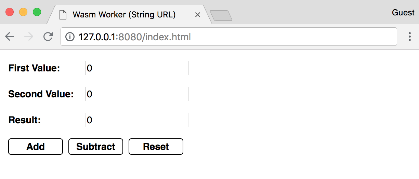This screenshot has width=419, height=179.
Task: Close the Wasm Worker tab
Action: tap(197, 15)
